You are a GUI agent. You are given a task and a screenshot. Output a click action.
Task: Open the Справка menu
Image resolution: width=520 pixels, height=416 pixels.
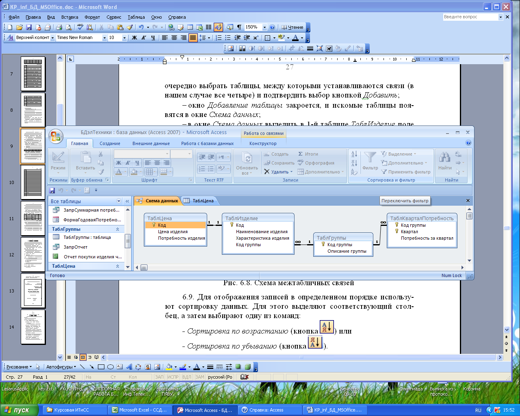tap(177, 17)
